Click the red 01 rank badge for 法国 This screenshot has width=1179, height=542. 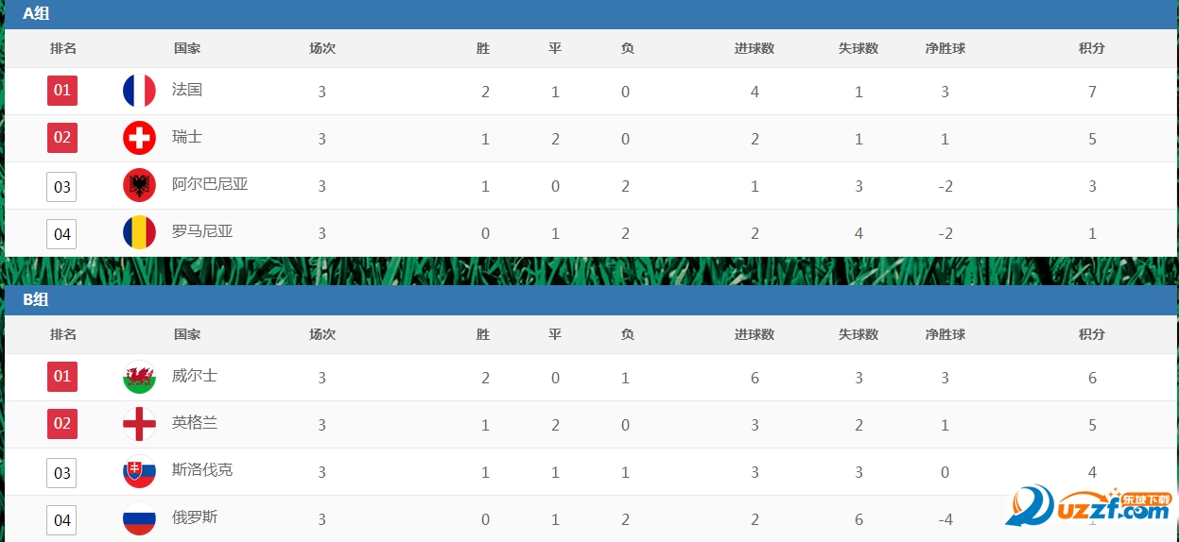(61, 91)
